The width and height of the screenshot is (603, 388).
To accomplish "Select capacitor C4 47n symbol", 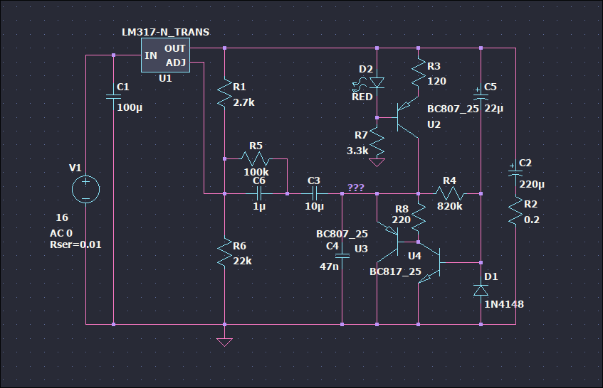I will pos(342,256).
